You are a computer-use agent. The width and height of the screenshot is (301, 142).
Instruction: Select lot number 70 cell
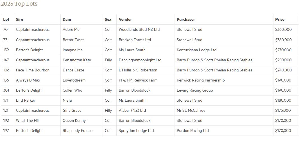point(5,29)
